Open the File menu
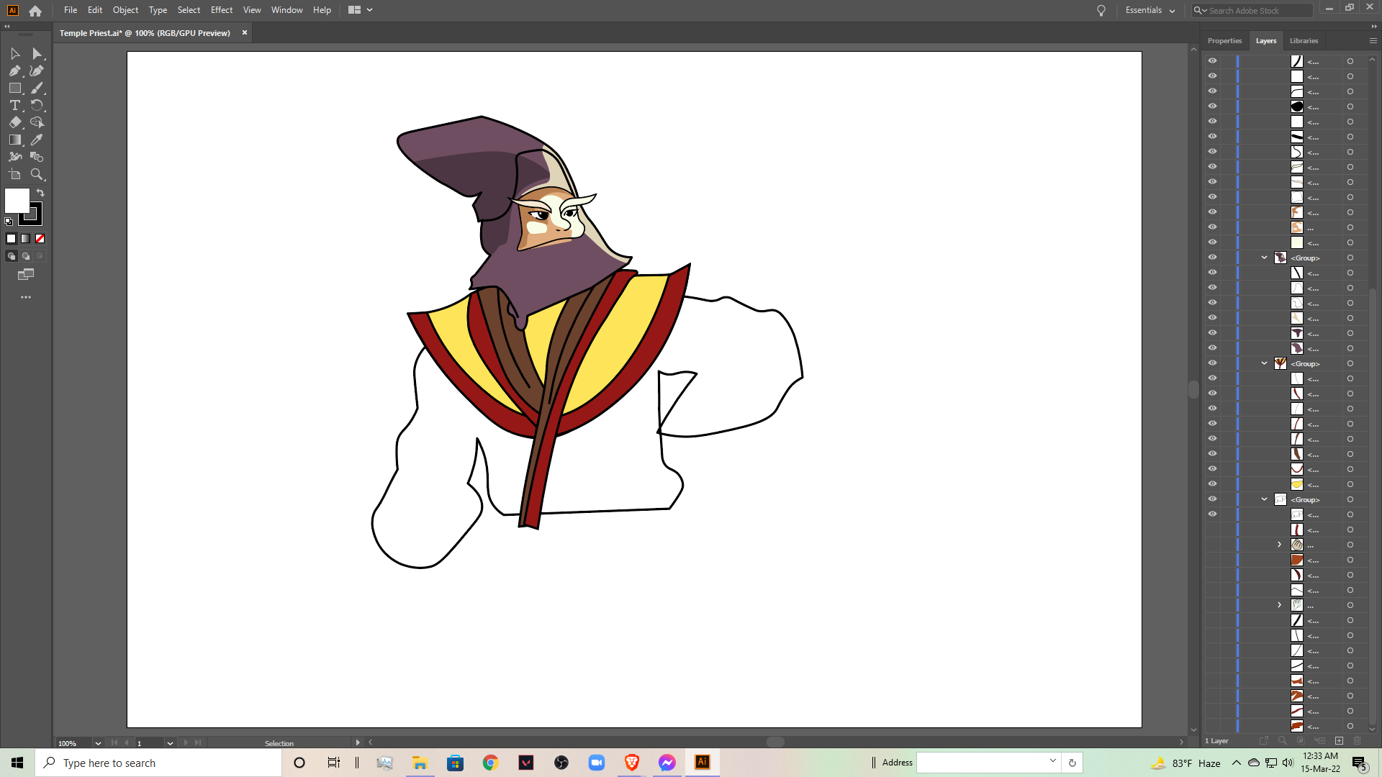1382x777 pixels. (x=71, y=10)
